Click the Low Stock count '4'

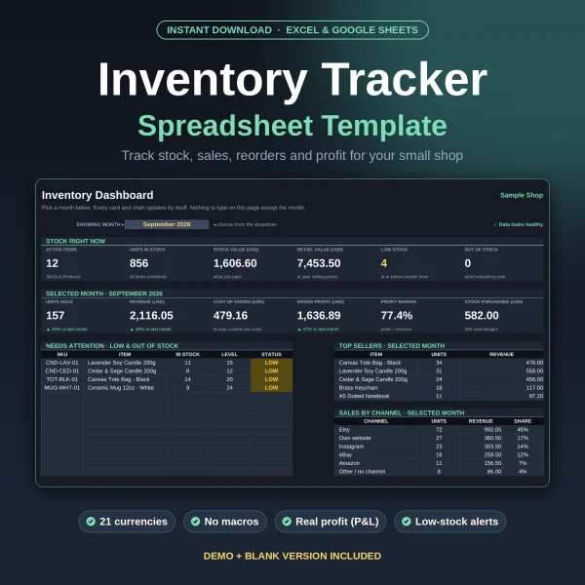tap(384, 263)
